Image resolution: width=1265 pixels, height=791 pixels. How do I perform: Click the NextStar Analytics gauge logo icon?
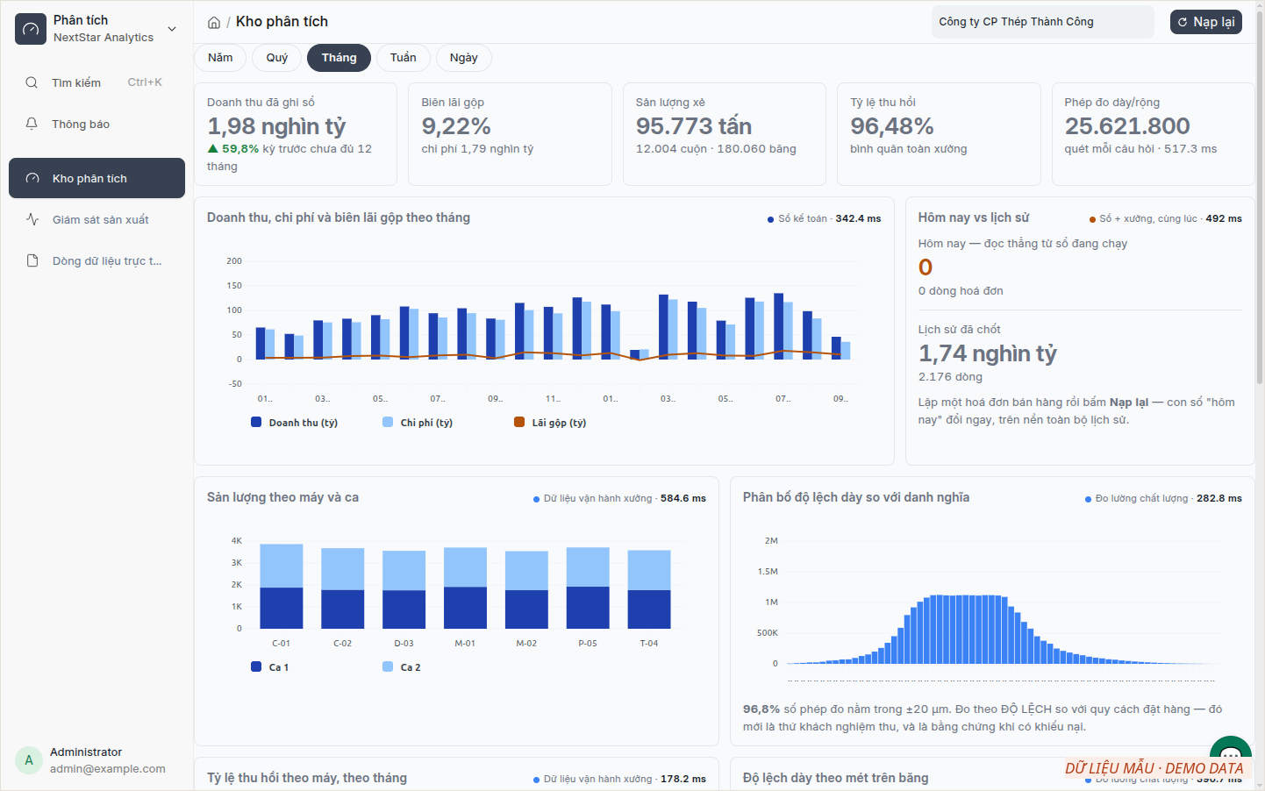pyautogui.click(x=31, y=29)
